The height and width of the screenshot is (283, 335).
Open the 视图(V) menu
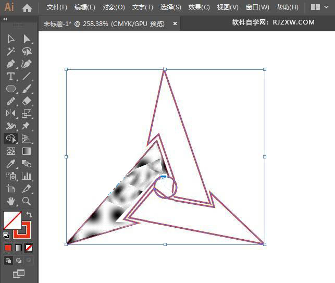[x=228, y=7]
